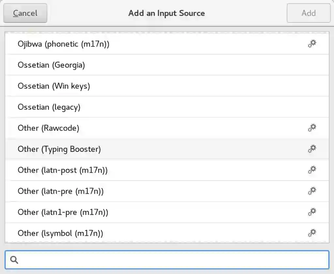Choose Other (Rawcode) list entry
Viewport: 334px width, 274px height.
pyautogui.click(x=49, y=128)
